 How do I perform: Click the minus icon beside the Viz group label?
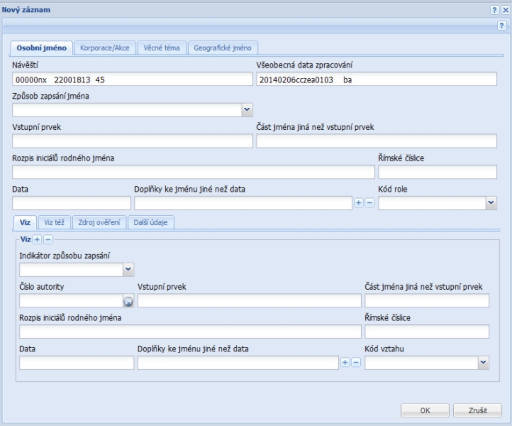pos(48,240)
